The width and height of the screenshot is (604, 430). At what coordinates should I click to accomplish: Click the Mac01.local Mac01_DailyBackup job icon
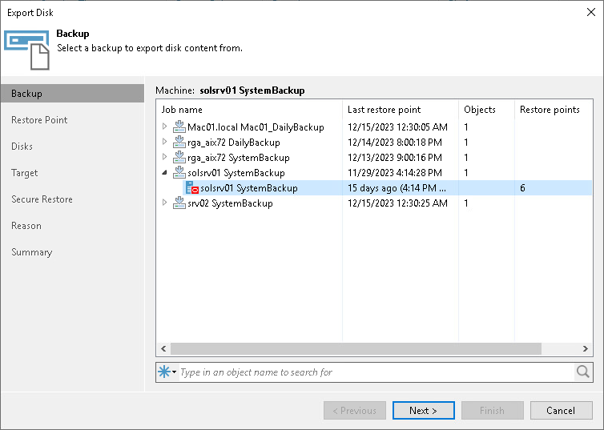click(179, 127)
